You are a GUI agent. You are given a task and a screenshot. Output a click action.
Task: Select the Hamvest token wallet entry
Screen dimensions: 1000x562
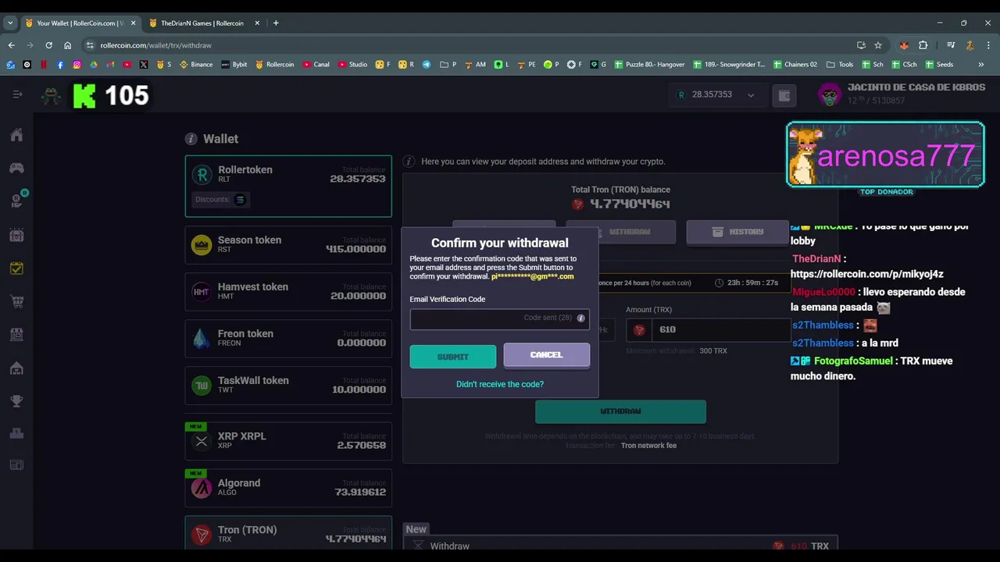(288, 292)
